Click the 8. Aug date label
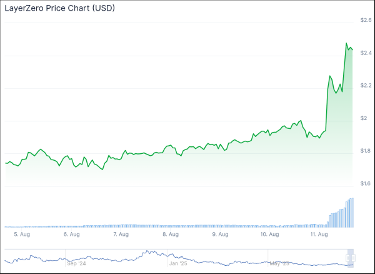 [x=170, y=235]
